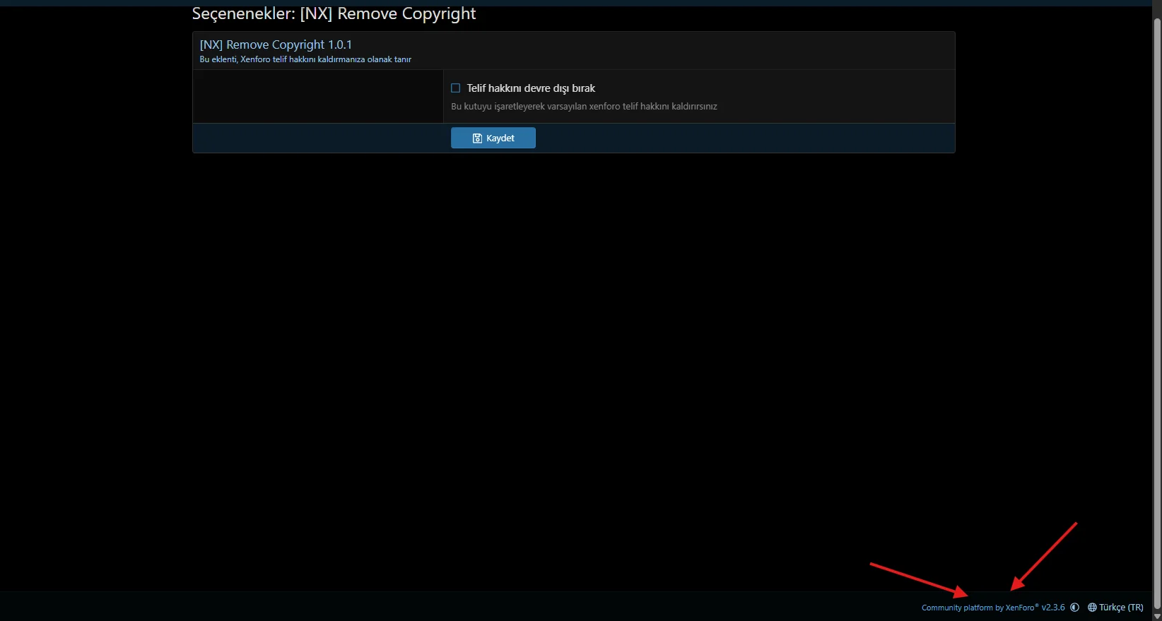Click the vertical scrollbar thumb
1162x621 pixels.
(1157, 283)
